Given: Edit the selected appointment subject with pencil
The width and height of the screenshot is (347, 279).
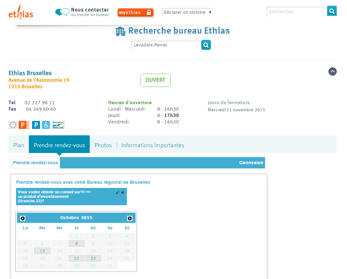Looking at the screenshot, I should 117,193.
